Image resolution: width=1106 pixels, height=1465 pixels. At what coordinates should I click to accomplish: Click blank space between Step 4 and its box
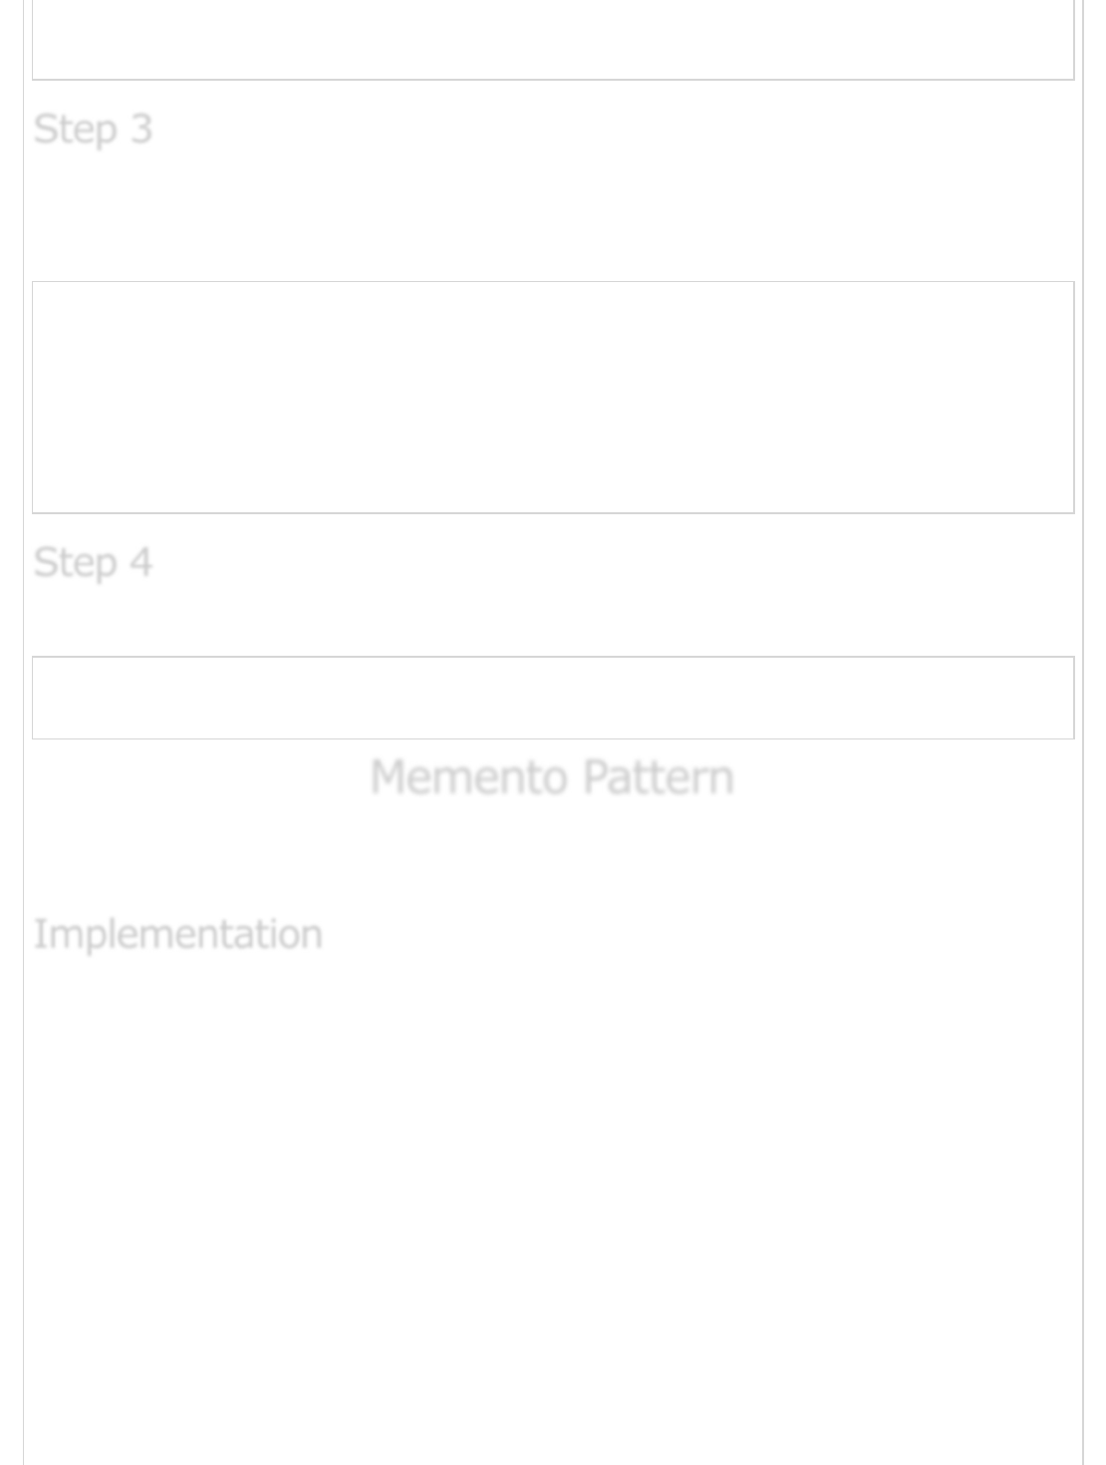pyautogui.click(x=553, y=620)
